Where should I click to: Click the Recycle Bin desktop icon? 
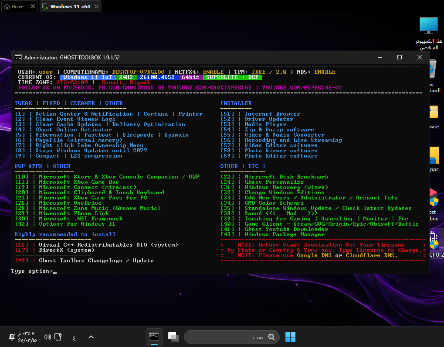coord(435,76)
